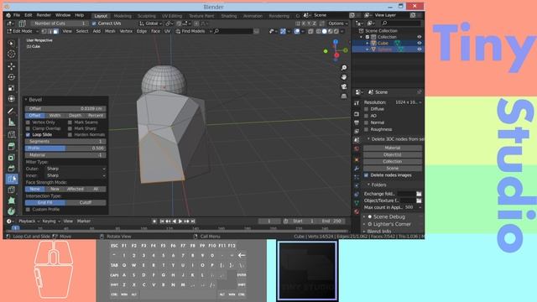Select the Transform tool in toolbar

(x=11, y=99)
